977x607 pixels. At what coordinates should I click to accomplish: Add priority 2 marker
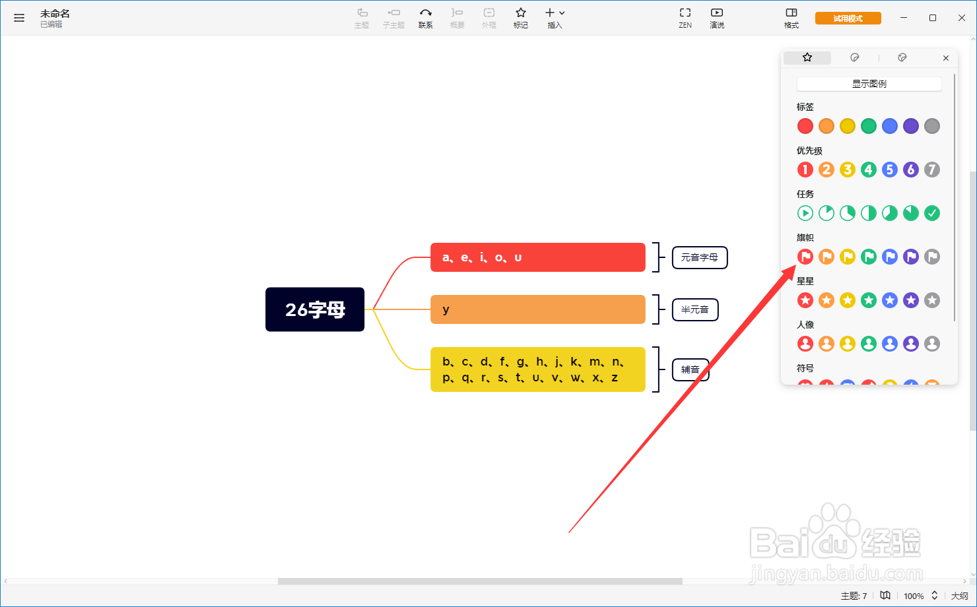[x=826, y=170]
